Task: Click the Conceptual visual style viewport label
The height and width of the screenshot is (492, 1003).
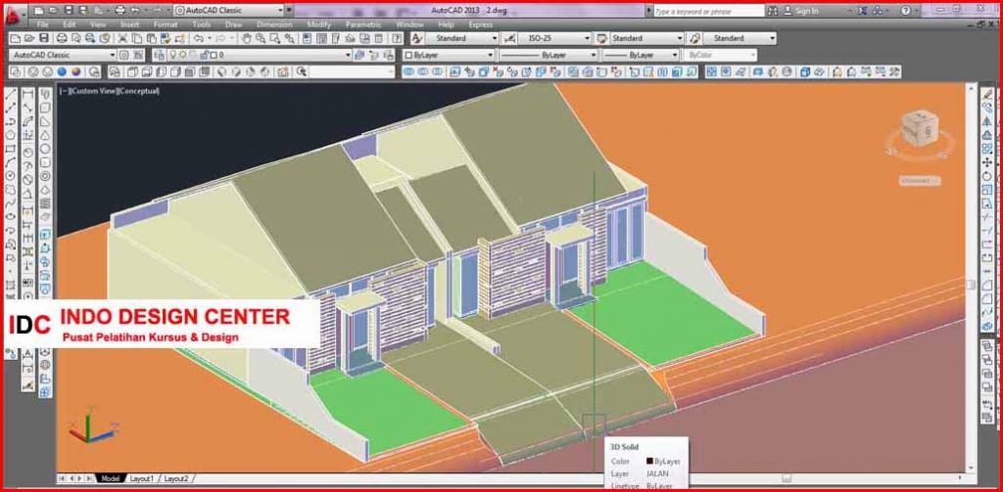Action: coord(139,91)
